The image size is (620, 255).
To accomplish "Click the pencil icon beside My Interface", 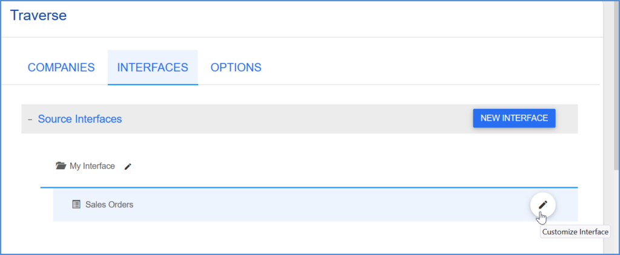I will (x=128, y=167).
